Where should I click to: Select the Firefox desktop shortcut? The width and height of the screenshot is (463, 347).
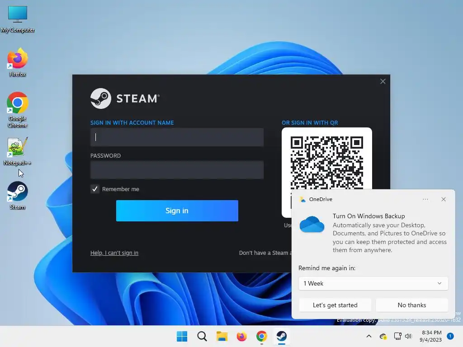(x=18, y=62)
